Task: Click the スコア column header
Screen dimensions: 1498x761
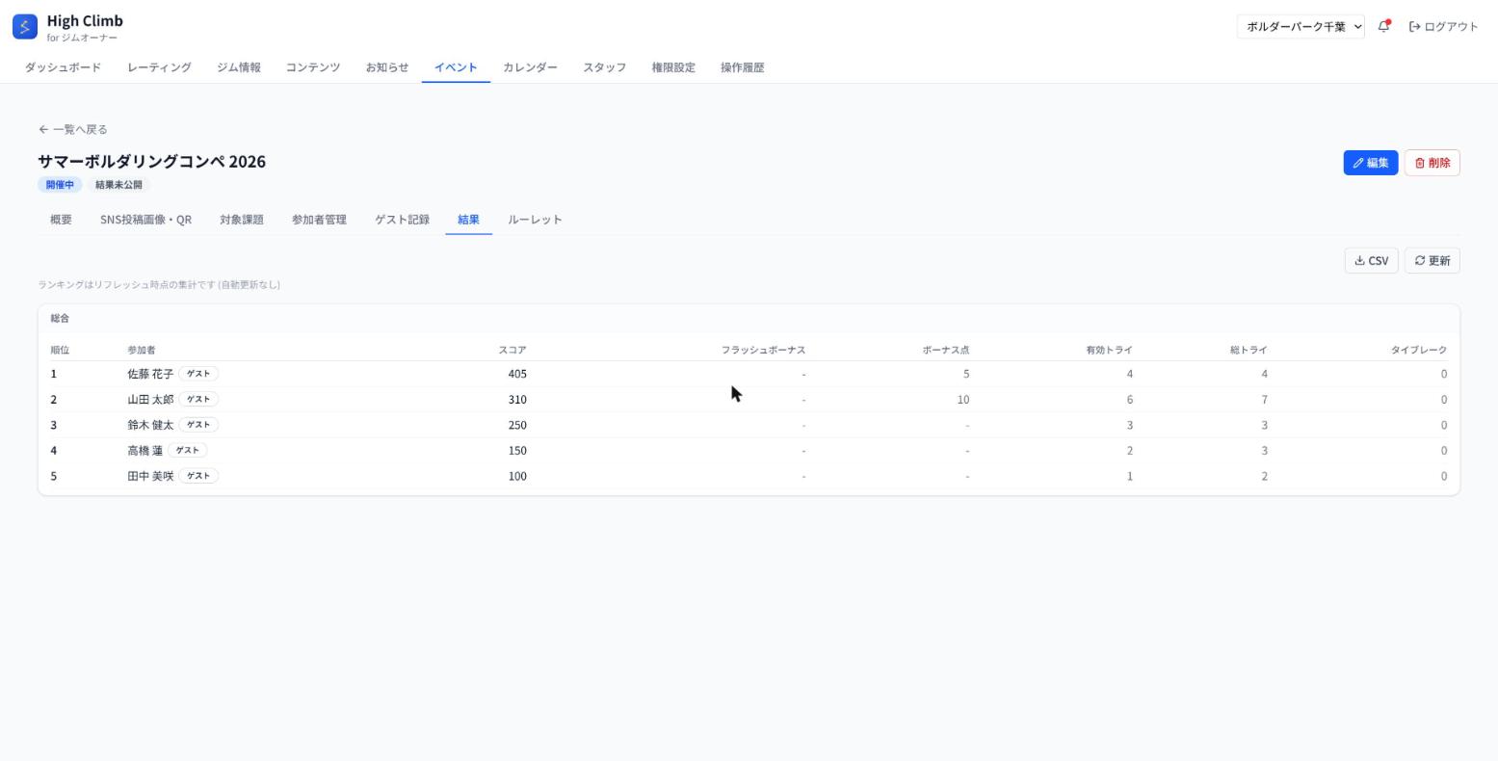Action: (x=512, y=350)
